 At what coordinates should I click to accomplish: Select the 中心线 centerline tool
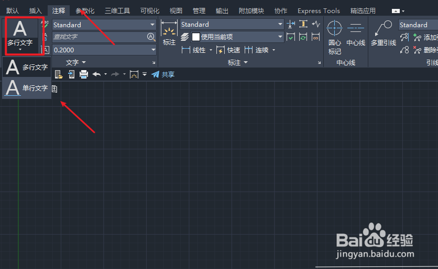pos(356,33)
